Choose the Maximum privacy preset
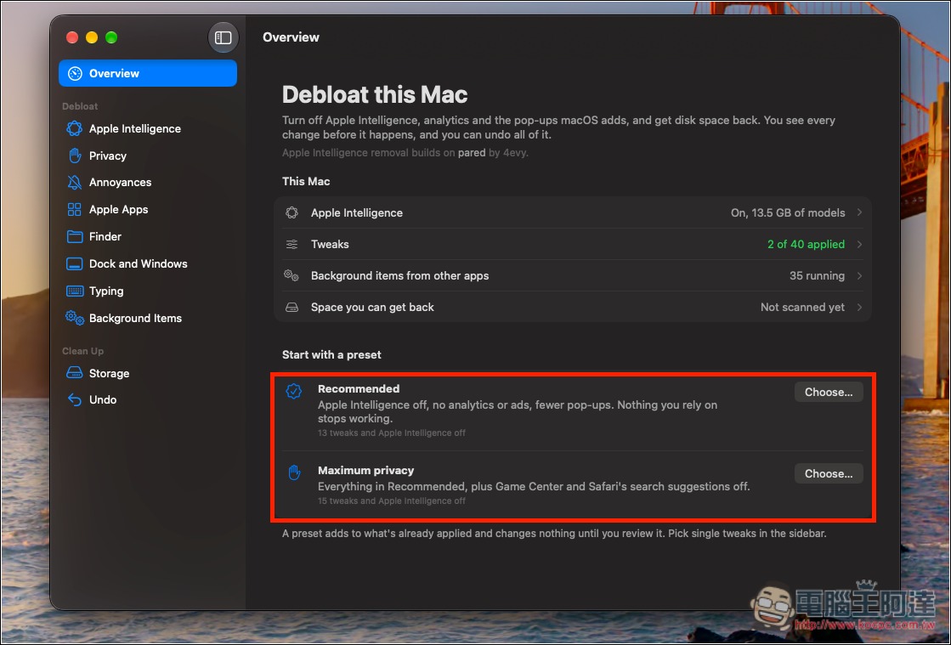 coord(829,474)
